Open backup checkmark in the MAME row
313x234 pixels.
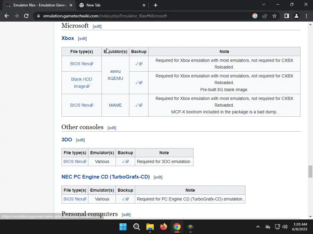tap(139, 105)
